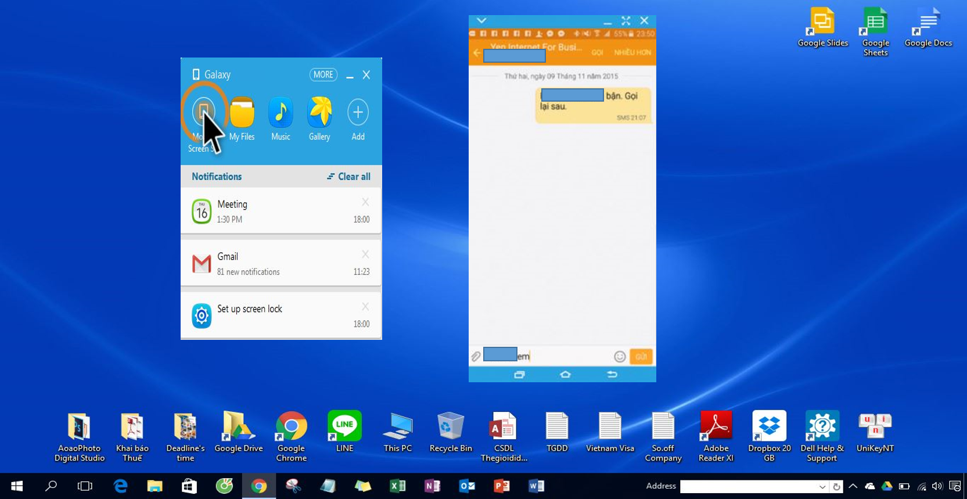This screenshot has height=499, width=967.
Task: Click the message text input field
Action: click(x=547, y=356)
